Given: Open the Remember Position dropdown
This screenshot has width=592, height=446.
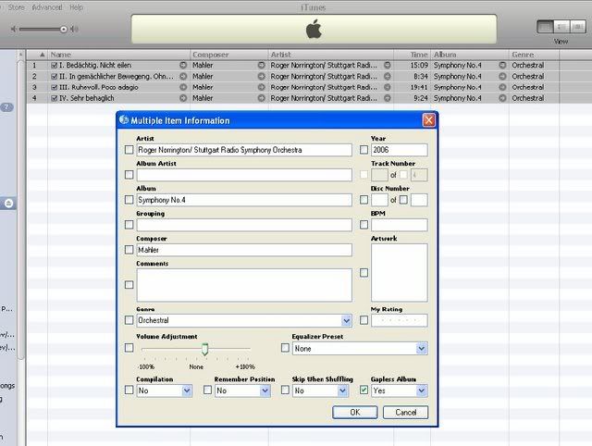Looking at the screenshot, I should click(265, 390).
